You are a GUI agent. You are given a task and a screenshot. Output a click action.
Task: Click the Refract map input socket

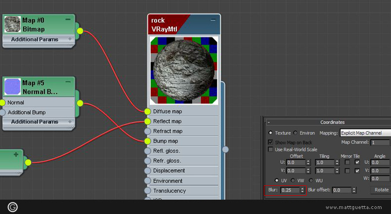pos(148,131)
